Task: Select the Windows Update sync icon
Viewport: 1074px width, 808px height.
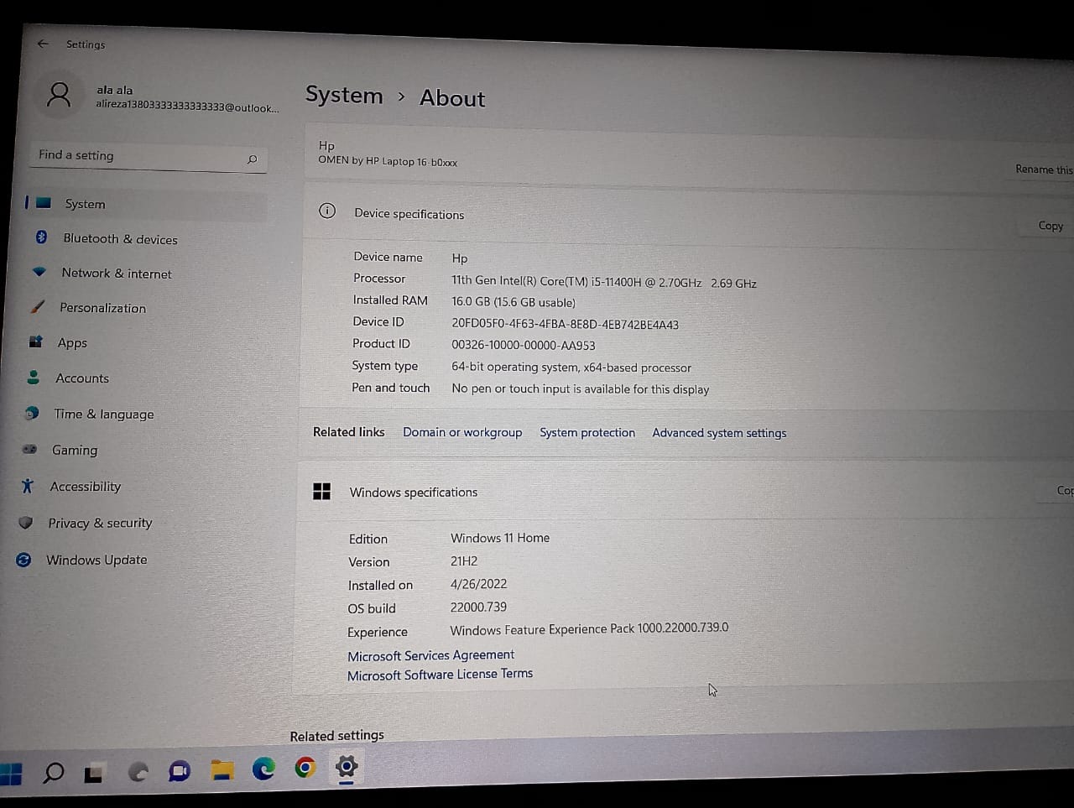Action: point(23,560)
